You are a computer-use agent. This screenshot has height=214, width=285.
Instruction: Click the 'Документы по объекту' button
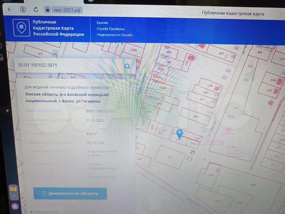click(70, 193)
